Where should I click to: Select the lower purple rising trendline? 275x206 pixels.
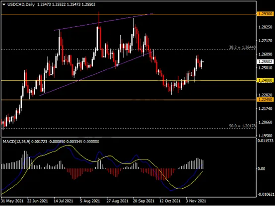click(96, 73)
